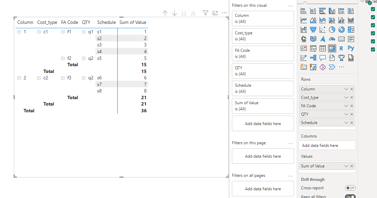Insert the Slicer visual
The height and width of the screenshot is (198, 377).
coord(313,48)
